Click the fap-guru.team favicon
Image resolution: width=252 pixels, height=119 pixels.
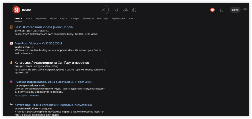[11, 63]
